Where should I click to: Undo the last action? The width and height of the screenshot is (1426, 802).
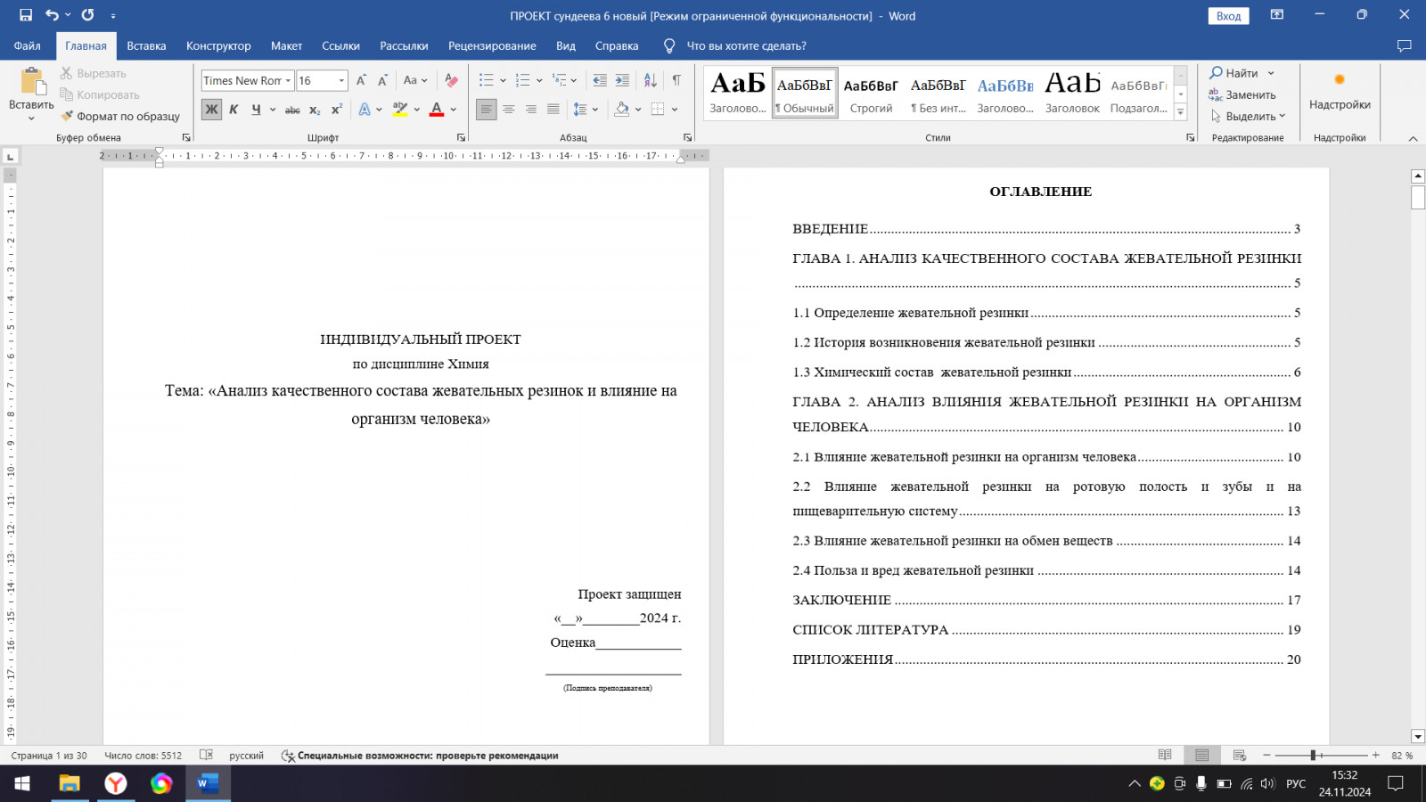point(52,15)
